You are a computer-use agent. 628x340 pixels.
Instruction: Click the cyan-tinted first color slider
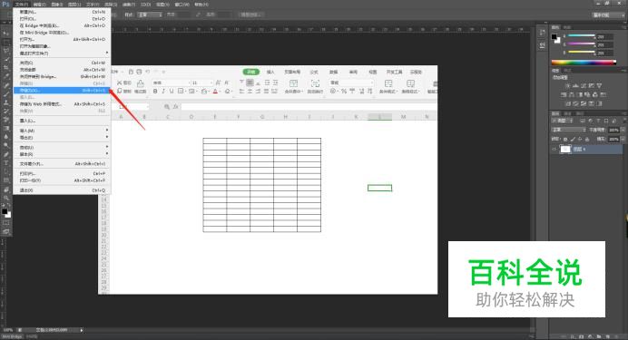pos(581,36)
